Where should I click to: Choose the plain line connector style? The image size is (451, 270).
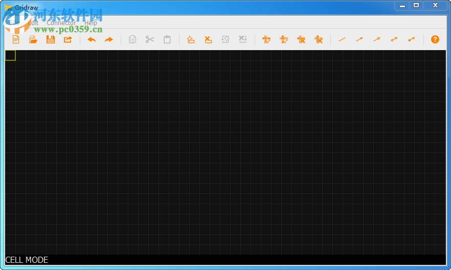342,39
